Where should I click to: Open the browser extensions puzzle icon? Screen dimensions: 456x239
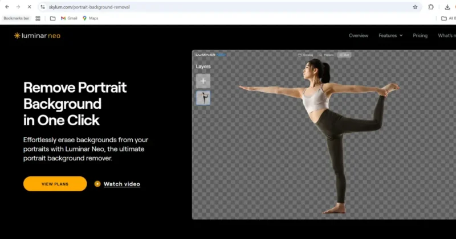[x=431, y=7]
